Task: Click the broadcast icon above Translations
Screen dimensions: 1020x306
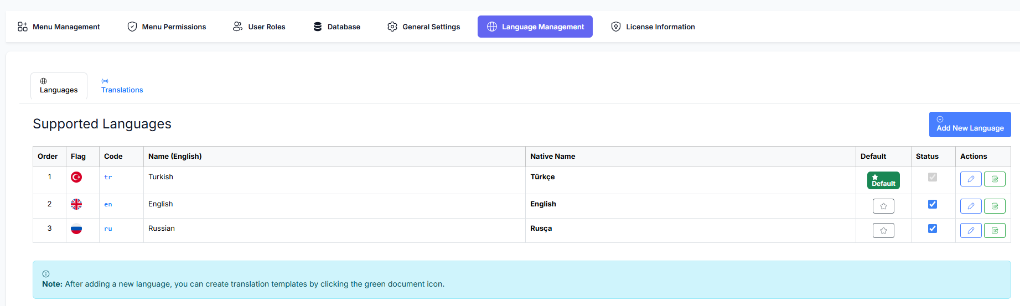Action: [105, 81]
